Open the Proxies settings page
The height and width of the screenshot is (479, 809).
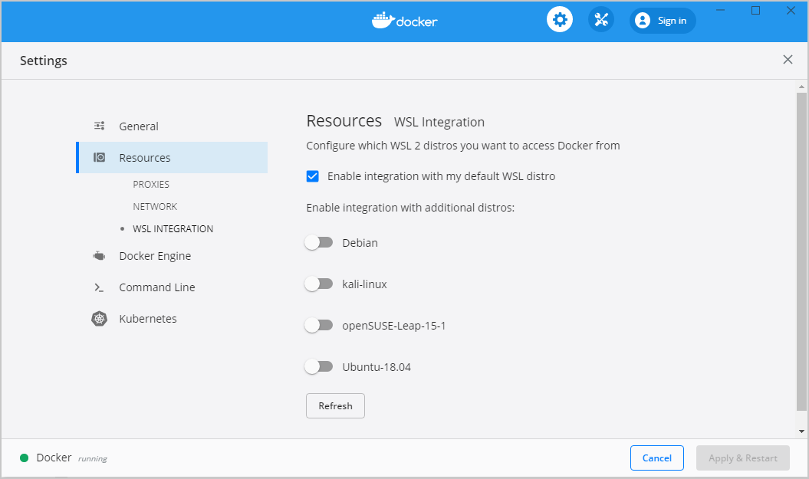[x=151, y=184]
